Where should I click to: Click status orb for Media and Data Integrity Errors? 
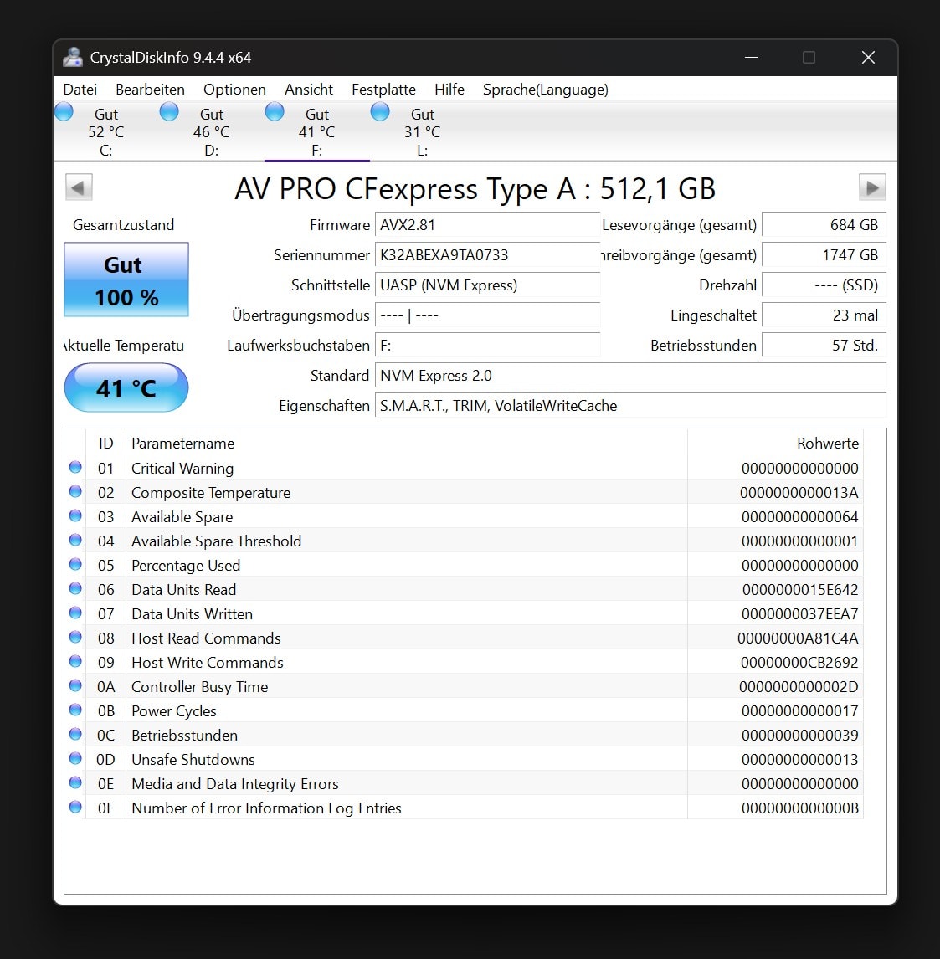[x=75, y=783]
